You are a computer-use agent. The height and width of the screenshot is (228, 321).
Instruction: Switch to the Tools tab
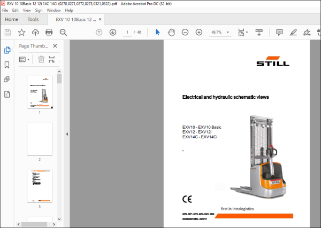[x=33, y=19]
